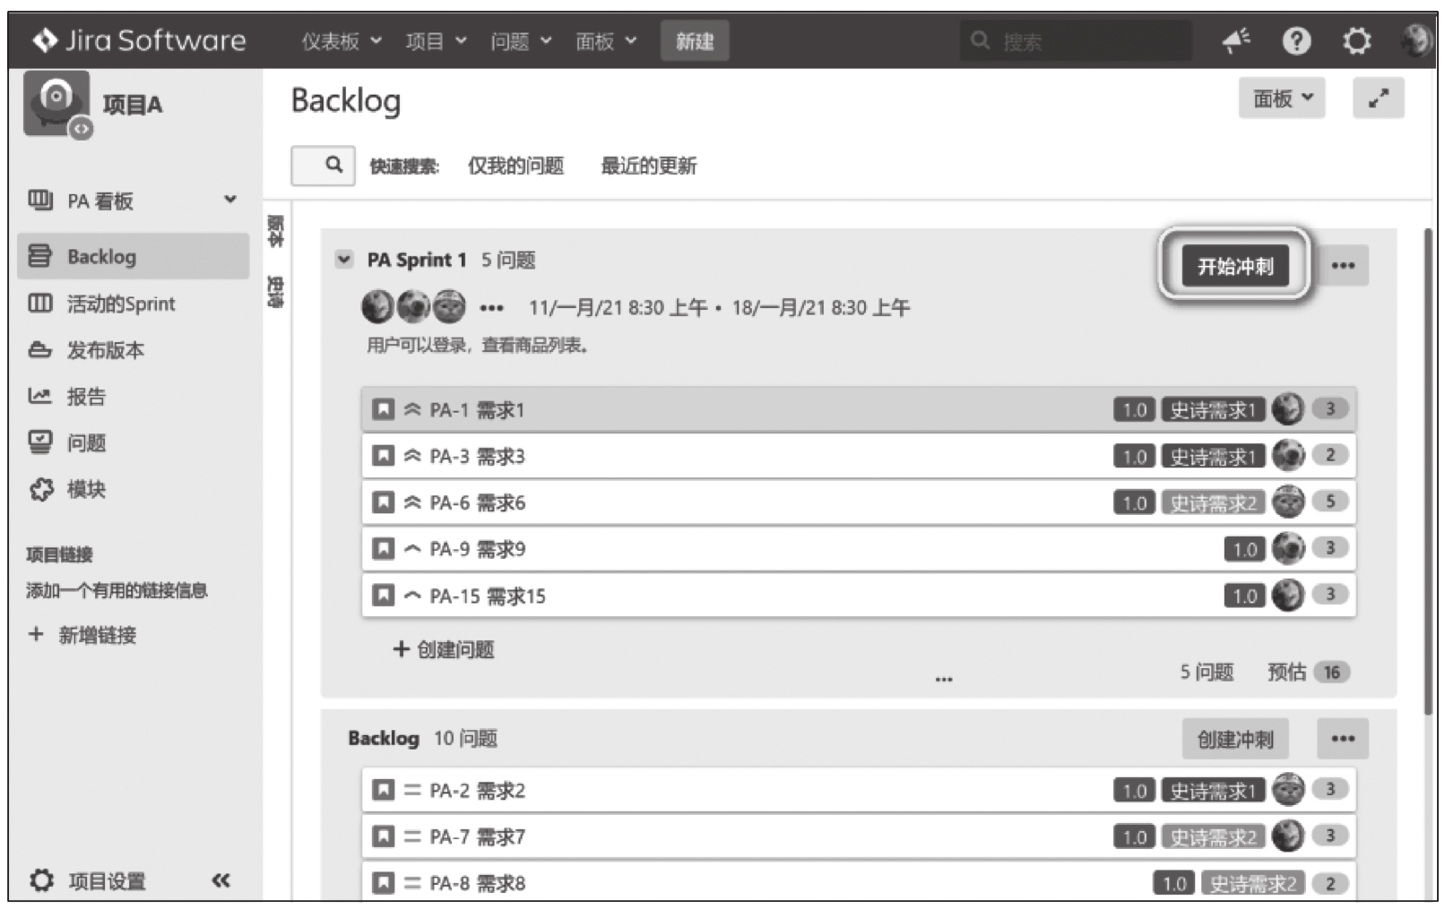1445x909 pixels.
Task: Filter by 最近的更新
Action: click(x=649, y=166)
